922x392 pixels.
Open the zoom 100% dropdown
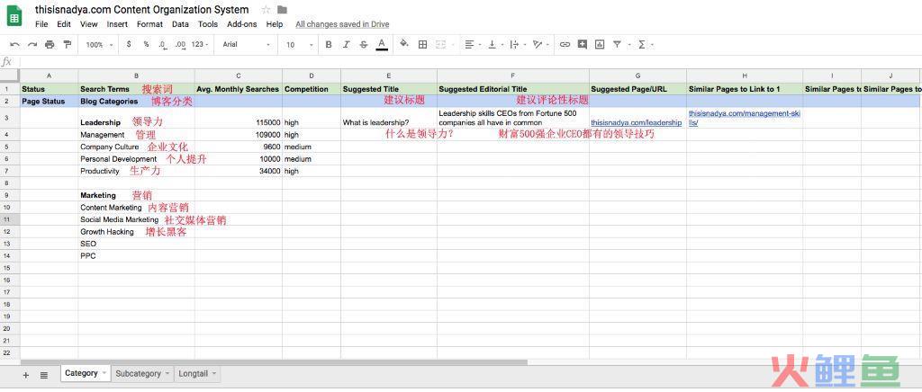(x=99, y=45)
